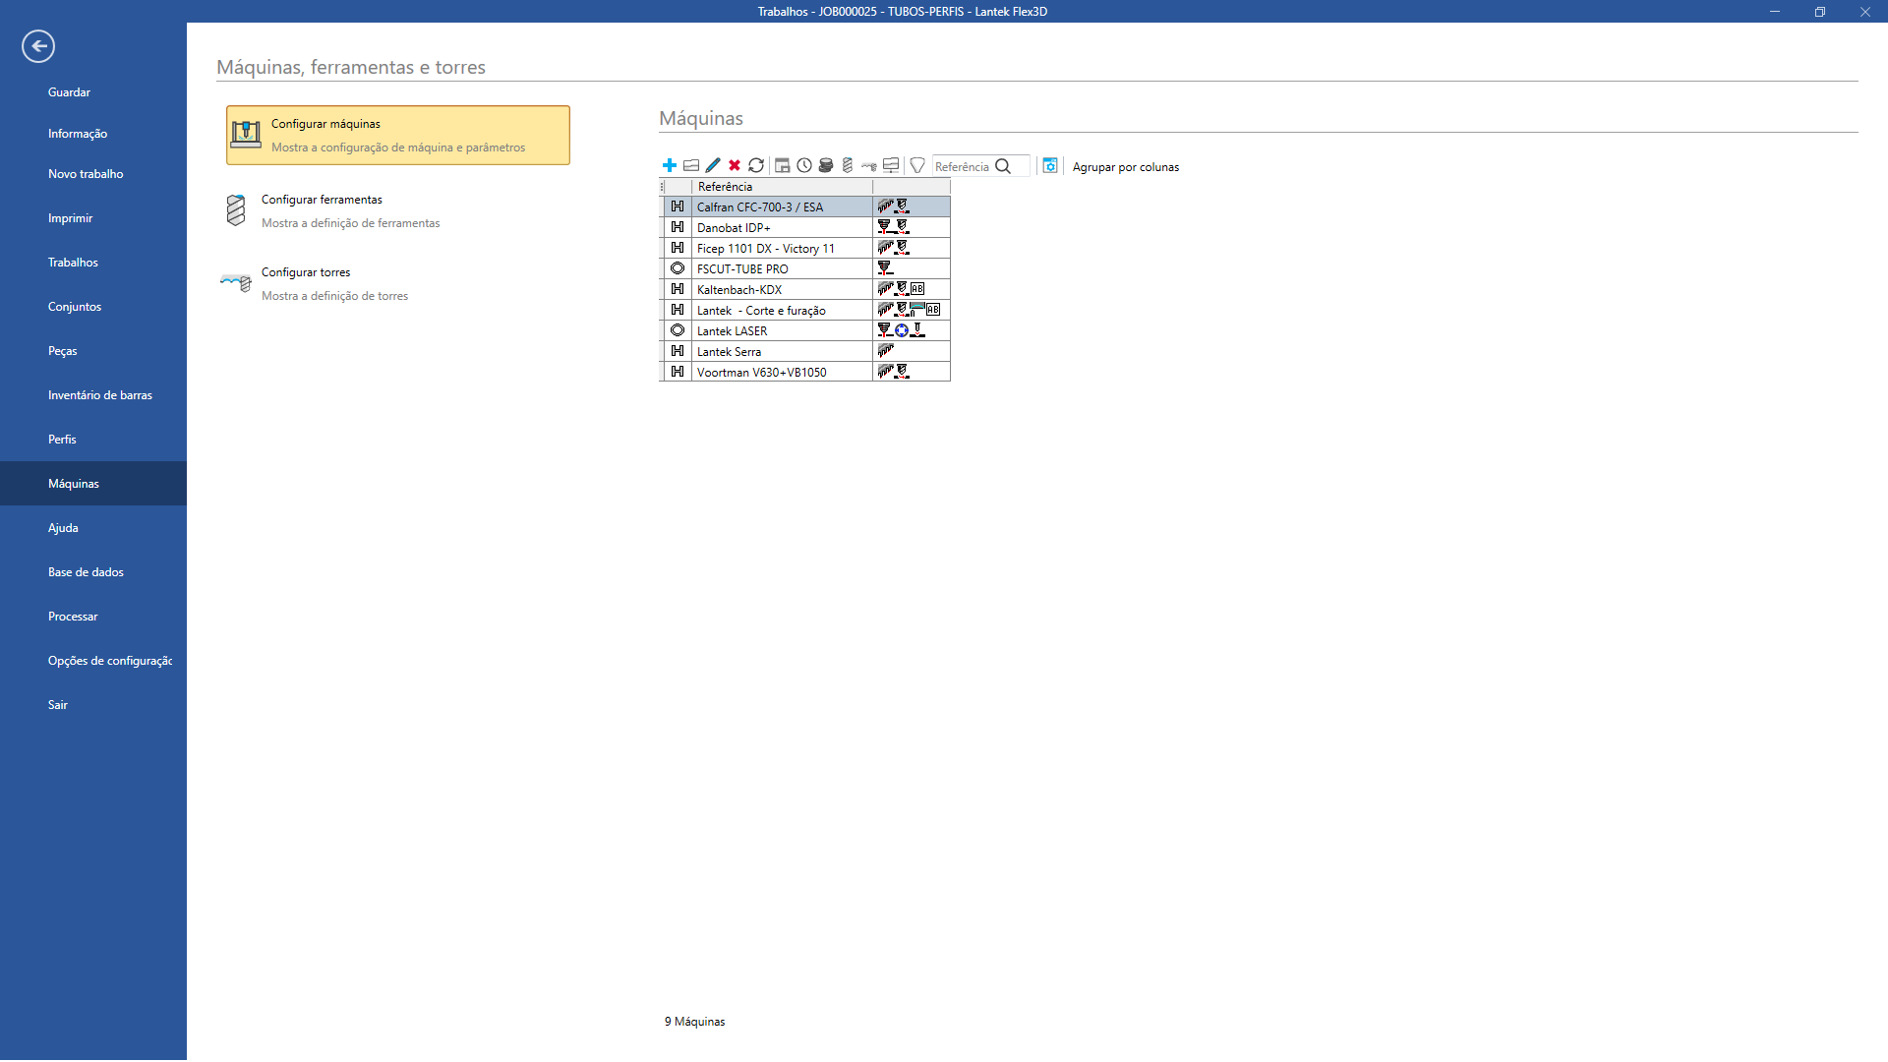
Task: Click the stacked coins cost icon
Action: coord(826,165)
